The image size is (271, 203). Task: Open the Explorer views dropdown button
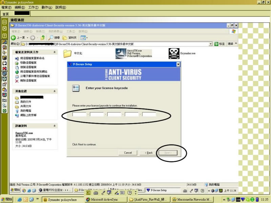coord(84,38)
